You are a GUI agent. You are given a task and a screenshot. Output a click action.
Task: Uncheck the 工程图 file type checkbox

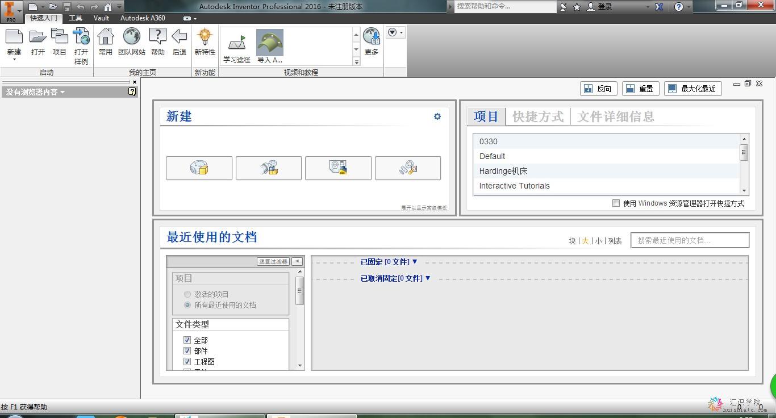point(187,361)
